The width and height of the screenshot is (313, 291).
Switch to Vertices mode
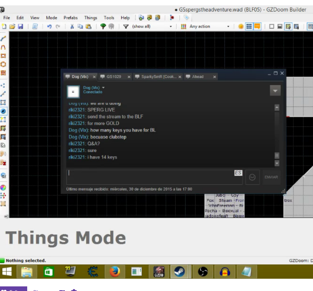click(3, 86)
